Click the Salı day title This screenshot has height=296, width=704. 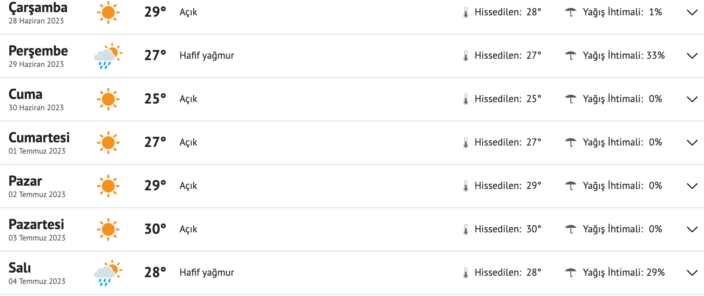[x=20, y=268]
